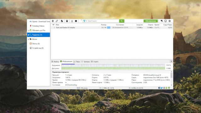Image resolution: width=201 pixels, height=113 pixels.
Task: Click the DHT nodes status bar entry
Action: coord(82,88)
